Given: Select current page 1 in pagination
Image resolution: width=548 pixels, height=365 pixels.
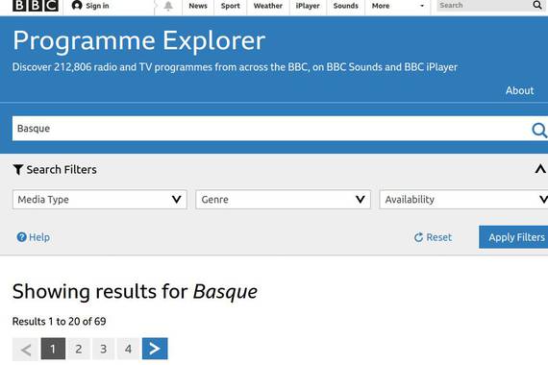Looking at the screenshot, I should click(53, 349).
